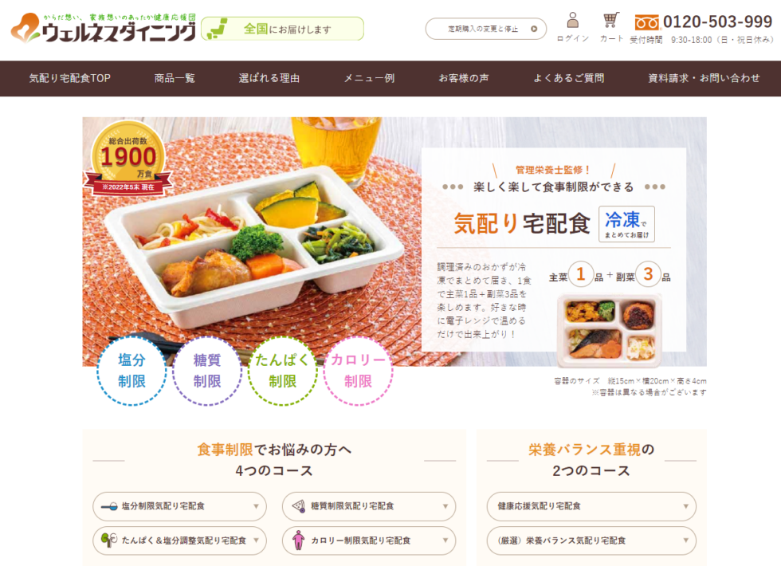Image resolution: width=781 pixels, height=566 pixels.
Task: Click the Wellness Dining logo
Action: (104, 28)
